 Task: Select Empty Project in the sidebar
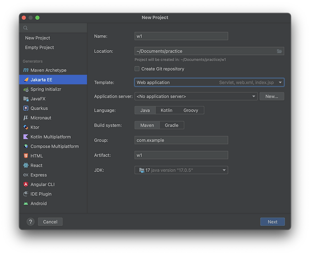(x=40, y=48)
